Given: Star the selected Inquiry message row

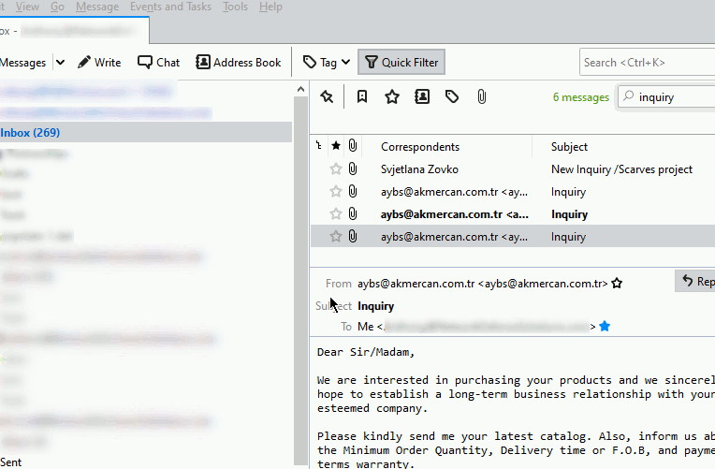Looking at the screenshot, I should (x=336, y=236).
